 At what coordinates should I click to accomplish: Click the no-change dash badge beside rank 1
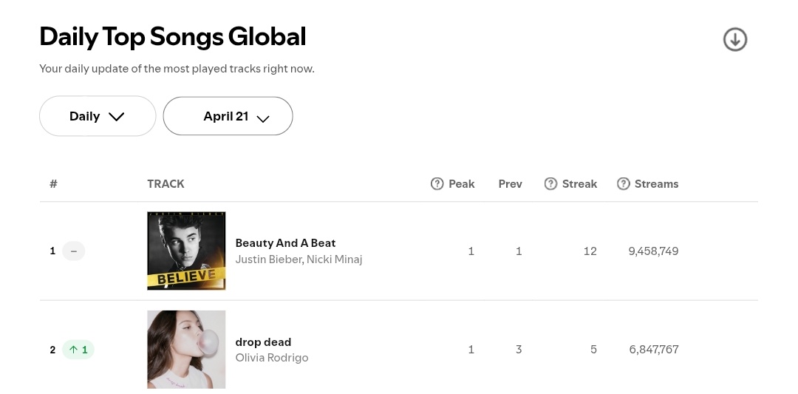[73, 251]
